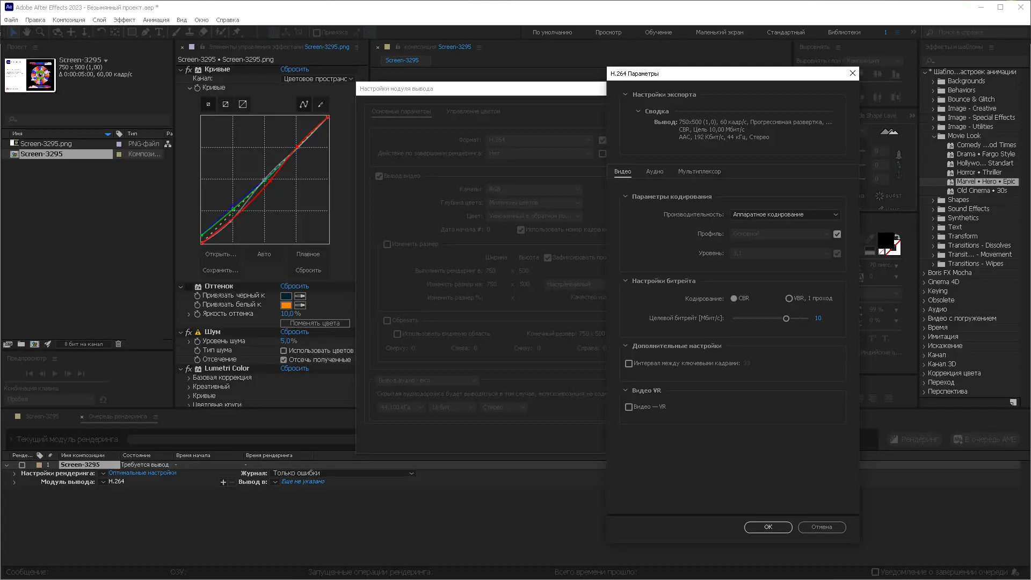The height and width of the screenshot is (580, 1031).
Task: Enable Видео — VR checkbox
Action: pyautogui.click(x=629, y=407)
